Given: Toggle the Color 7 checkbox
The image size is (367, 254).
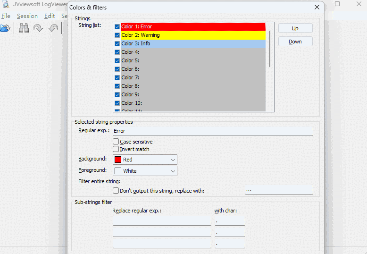Looking at the screenshot, I should 117,77.
